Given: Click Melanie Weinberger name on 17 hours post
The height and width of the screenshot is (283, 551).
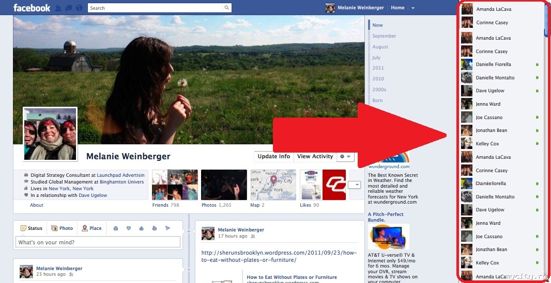Looking at the screenshot, I should 241,230.
